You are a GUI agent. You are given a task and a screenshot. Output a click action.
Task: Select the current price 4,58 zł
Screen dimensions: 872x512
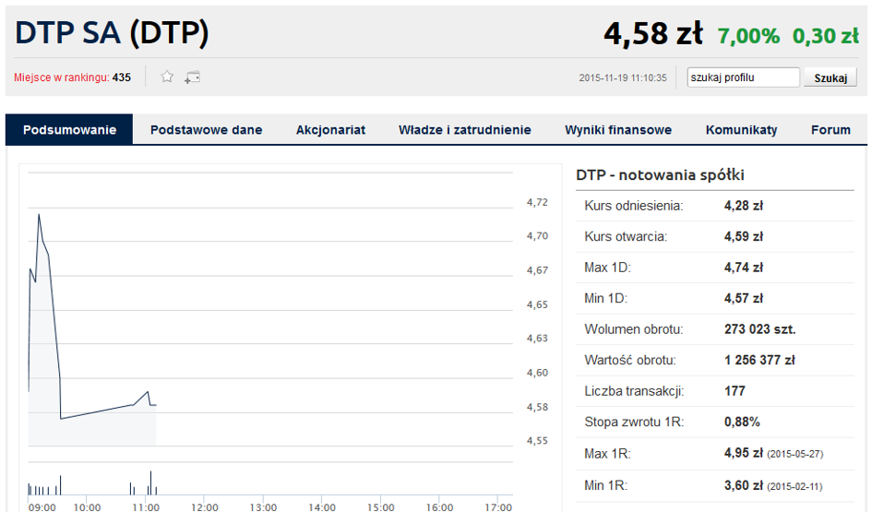click(x=653, y=33)
